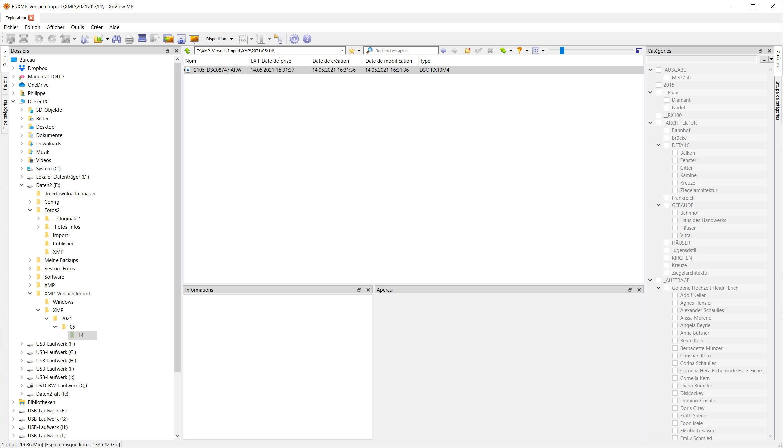
Task: Open the Outils menu
Action: coord(77,27)
